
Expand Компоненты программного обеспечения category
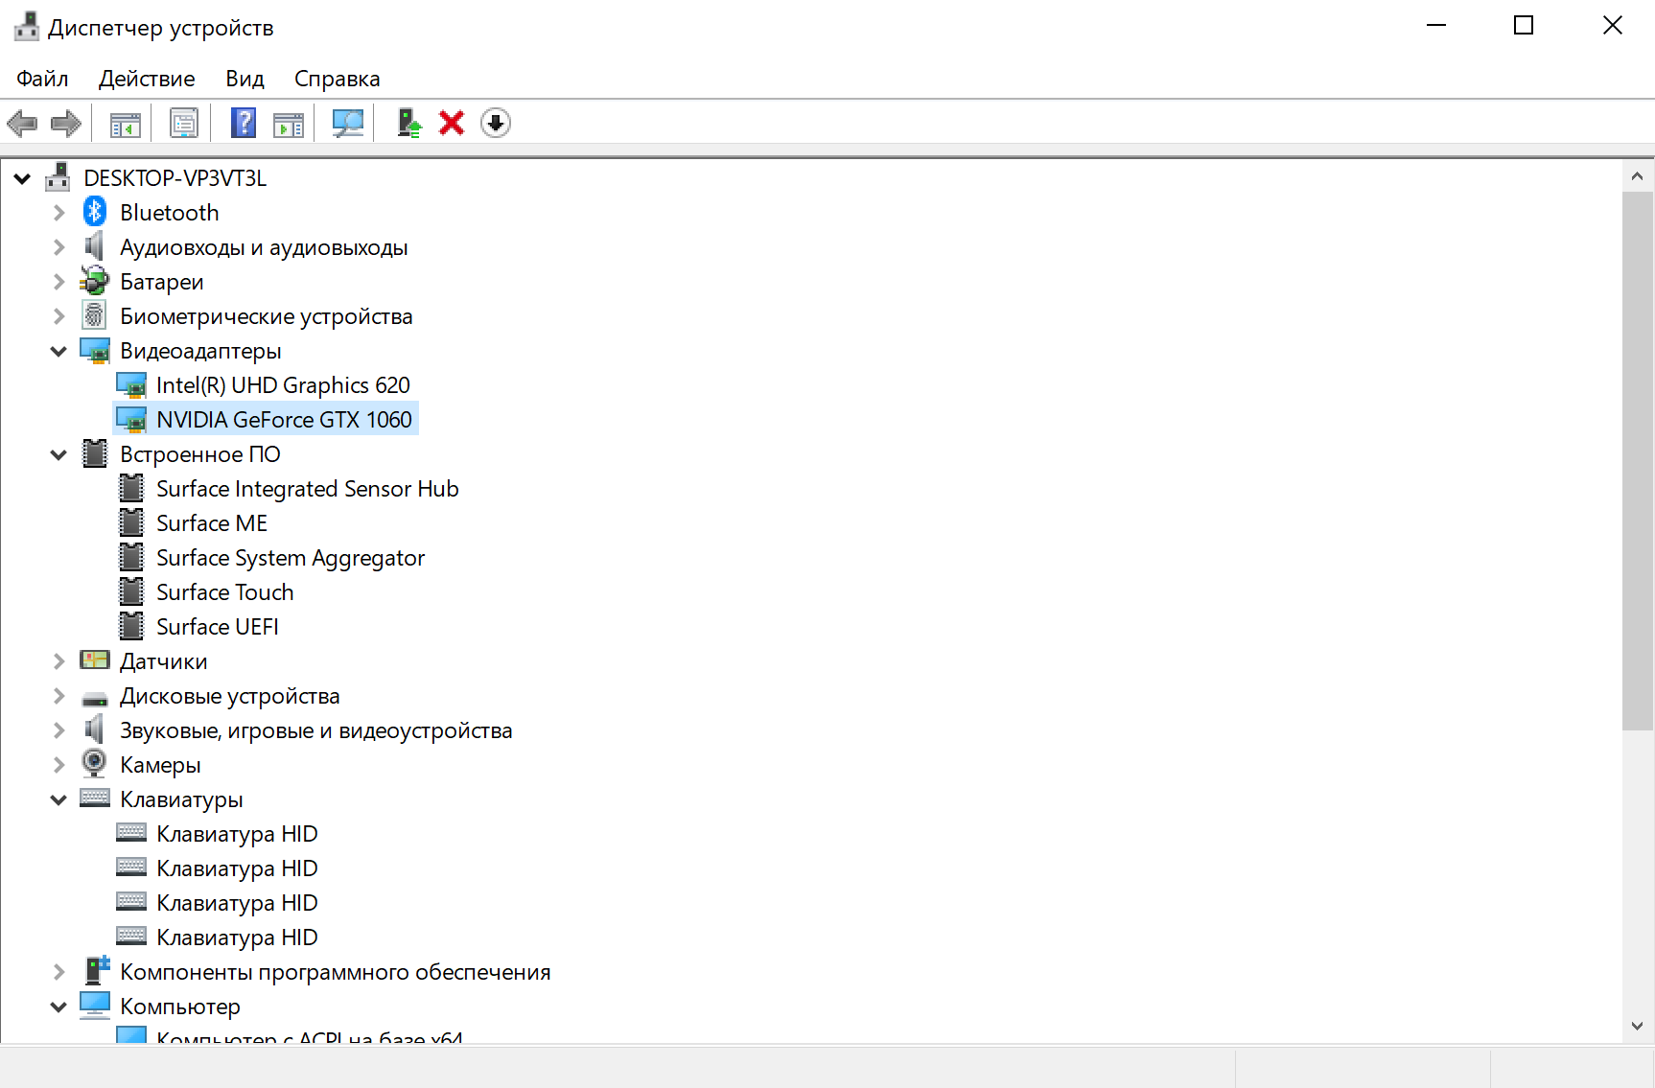(x=59, y=972)
